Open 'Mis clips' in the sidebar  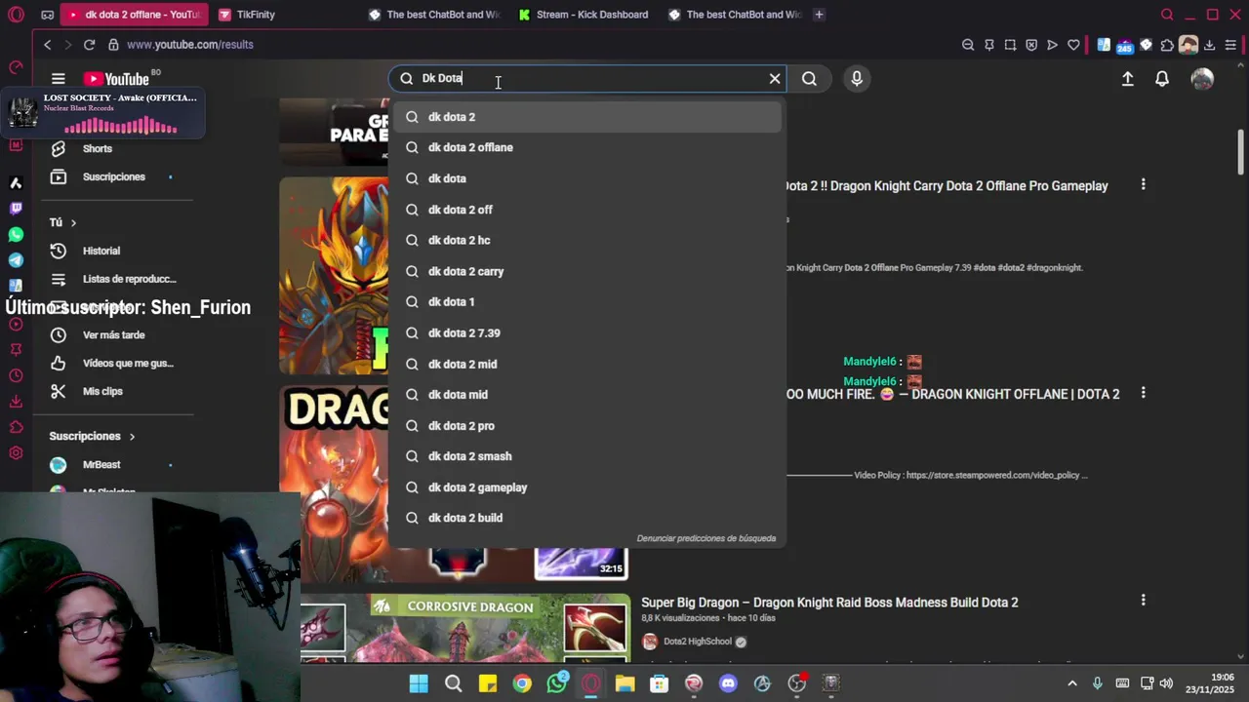tap(102, 391)
